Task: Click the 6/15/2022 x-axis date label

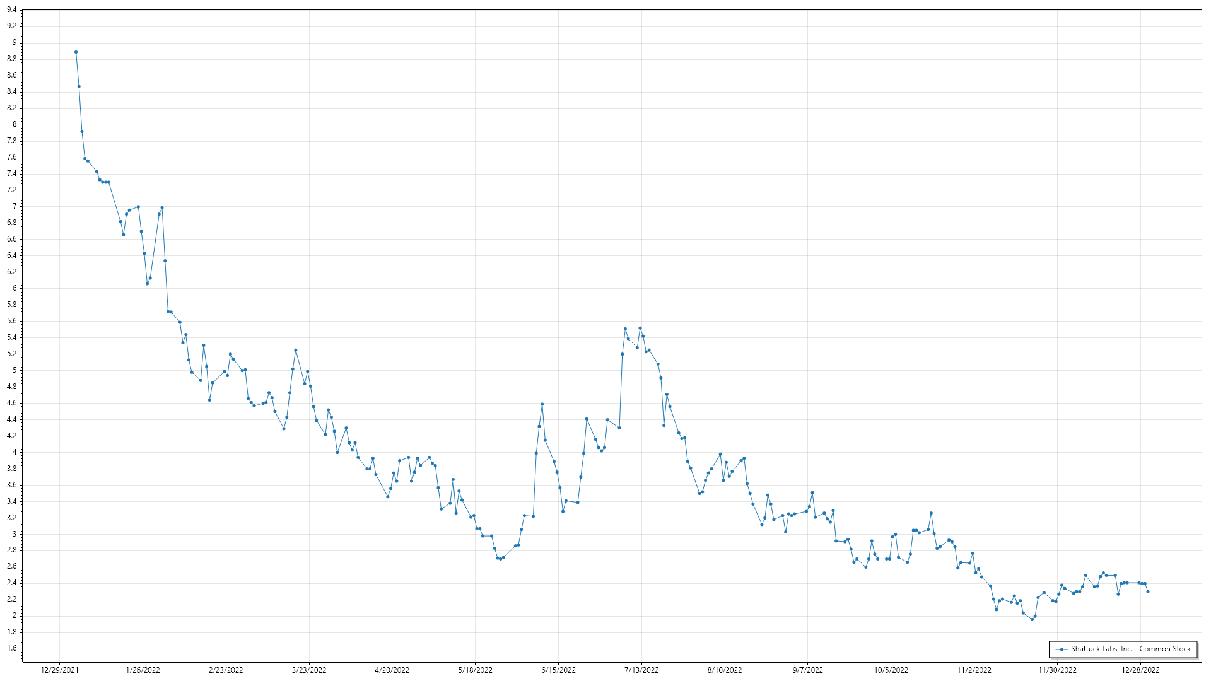Action: [559, 670]
